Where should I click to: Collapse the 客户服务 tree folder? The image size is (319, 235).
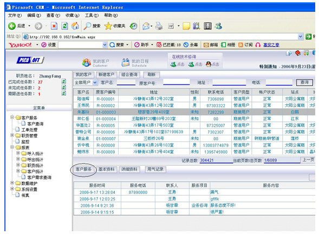(12, 117)
